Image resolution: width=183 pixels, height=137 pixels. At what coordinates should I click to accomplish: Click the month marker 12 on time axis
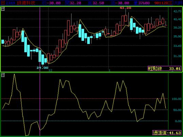[51, 70]
